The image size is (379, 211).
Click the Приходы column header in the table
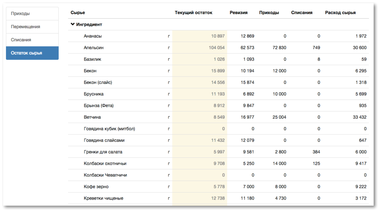[x=269, y=13]
